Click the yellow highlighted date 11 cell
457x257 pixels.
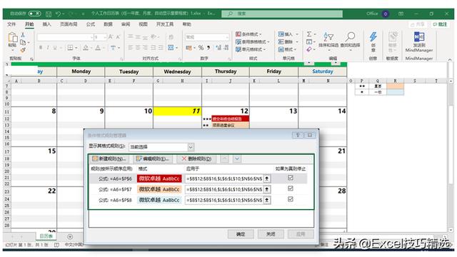[177, 111]
